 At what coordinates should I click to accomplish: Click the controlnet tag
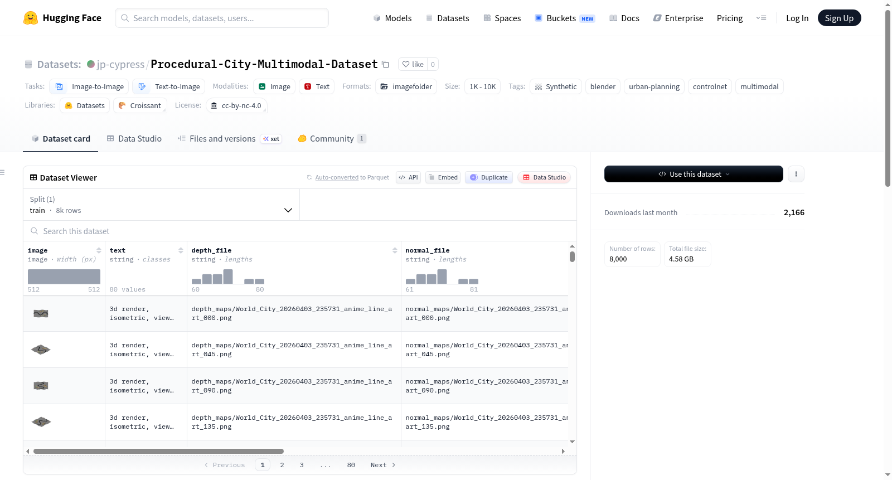pos(710,86)
